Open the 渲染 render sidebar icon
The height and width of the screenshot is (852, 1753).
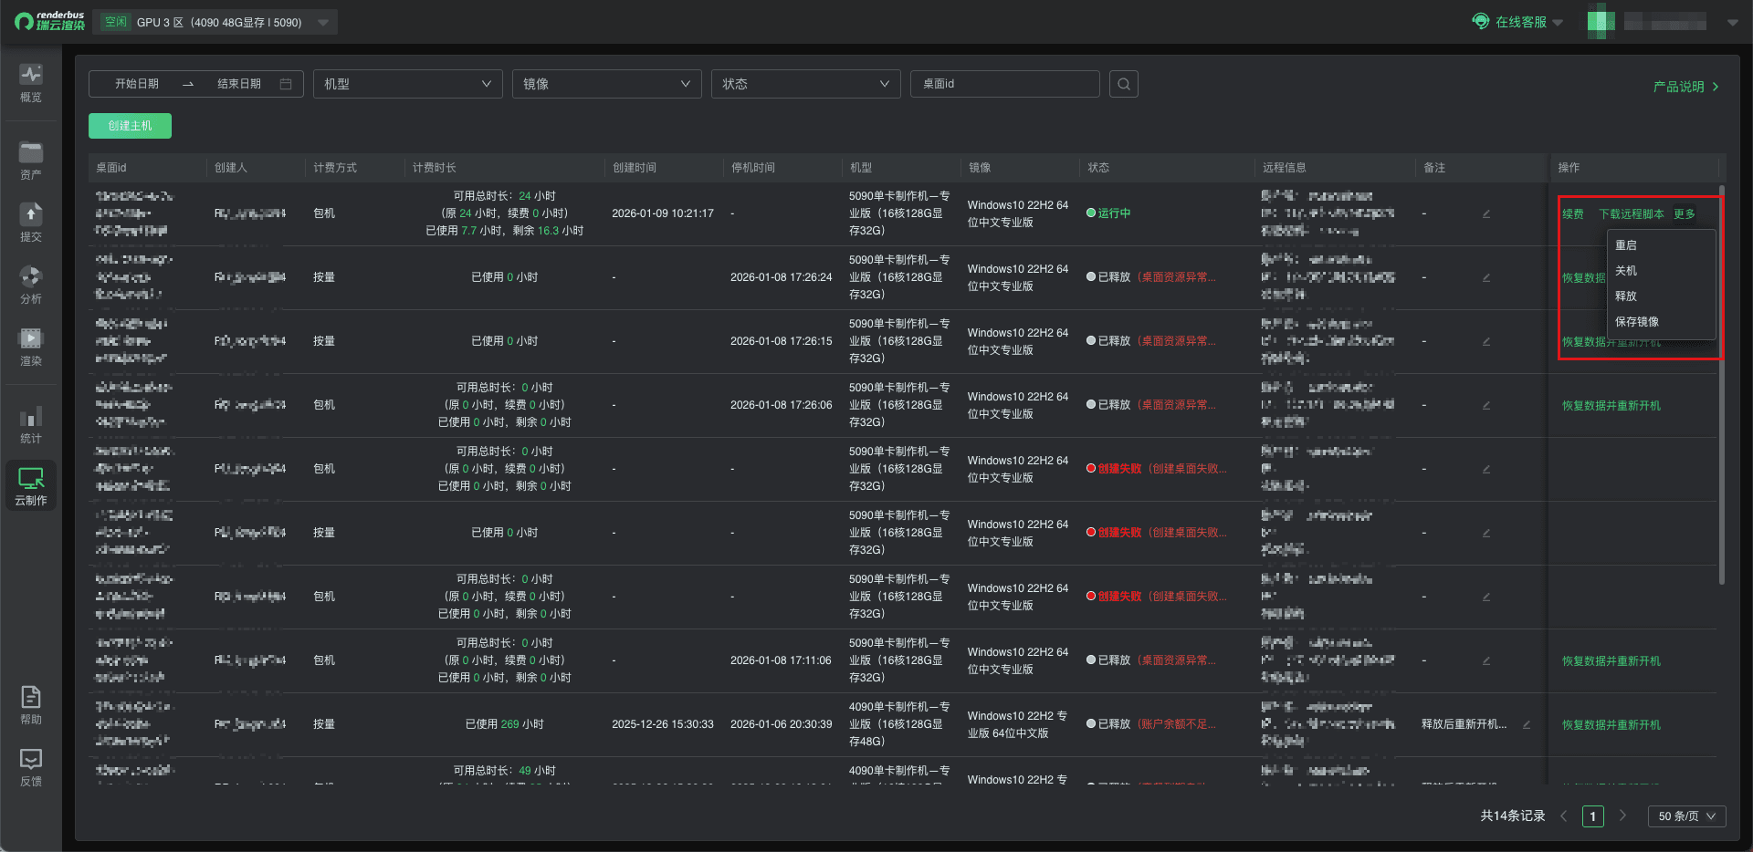click(31, 347)
